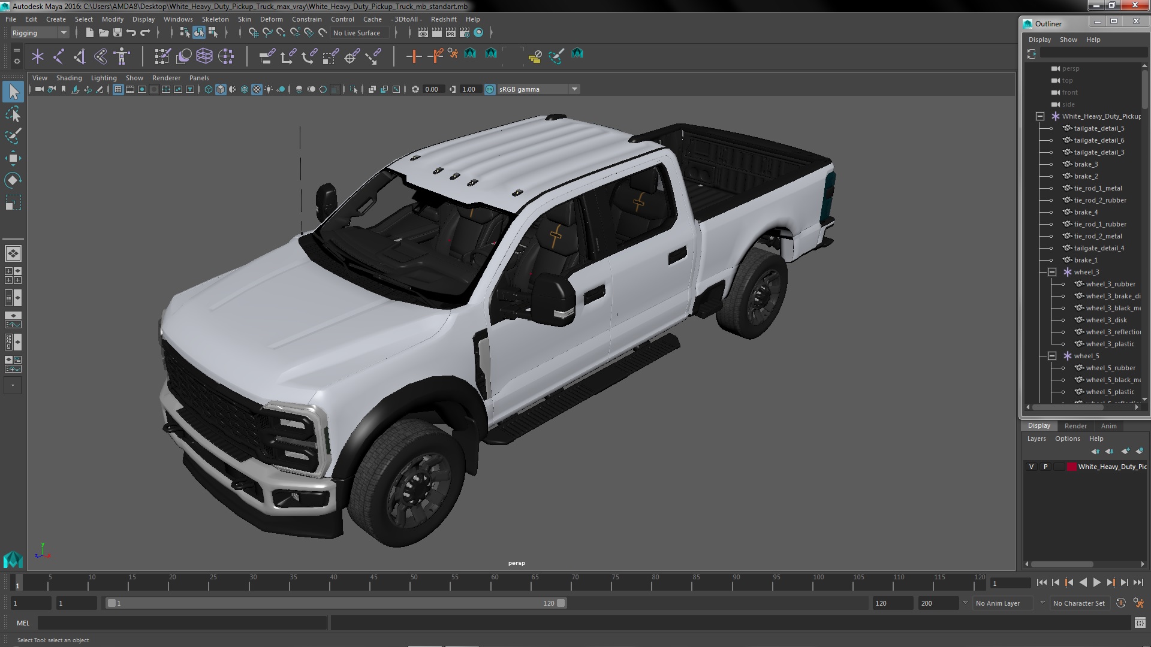The width and height of the screenshot is (1151, 647).
Task: Undo last action arrow icon
Action: tap(131, 33)
